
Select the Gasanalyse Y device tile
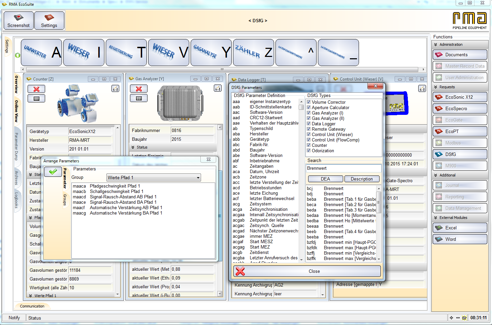[211, 53]
